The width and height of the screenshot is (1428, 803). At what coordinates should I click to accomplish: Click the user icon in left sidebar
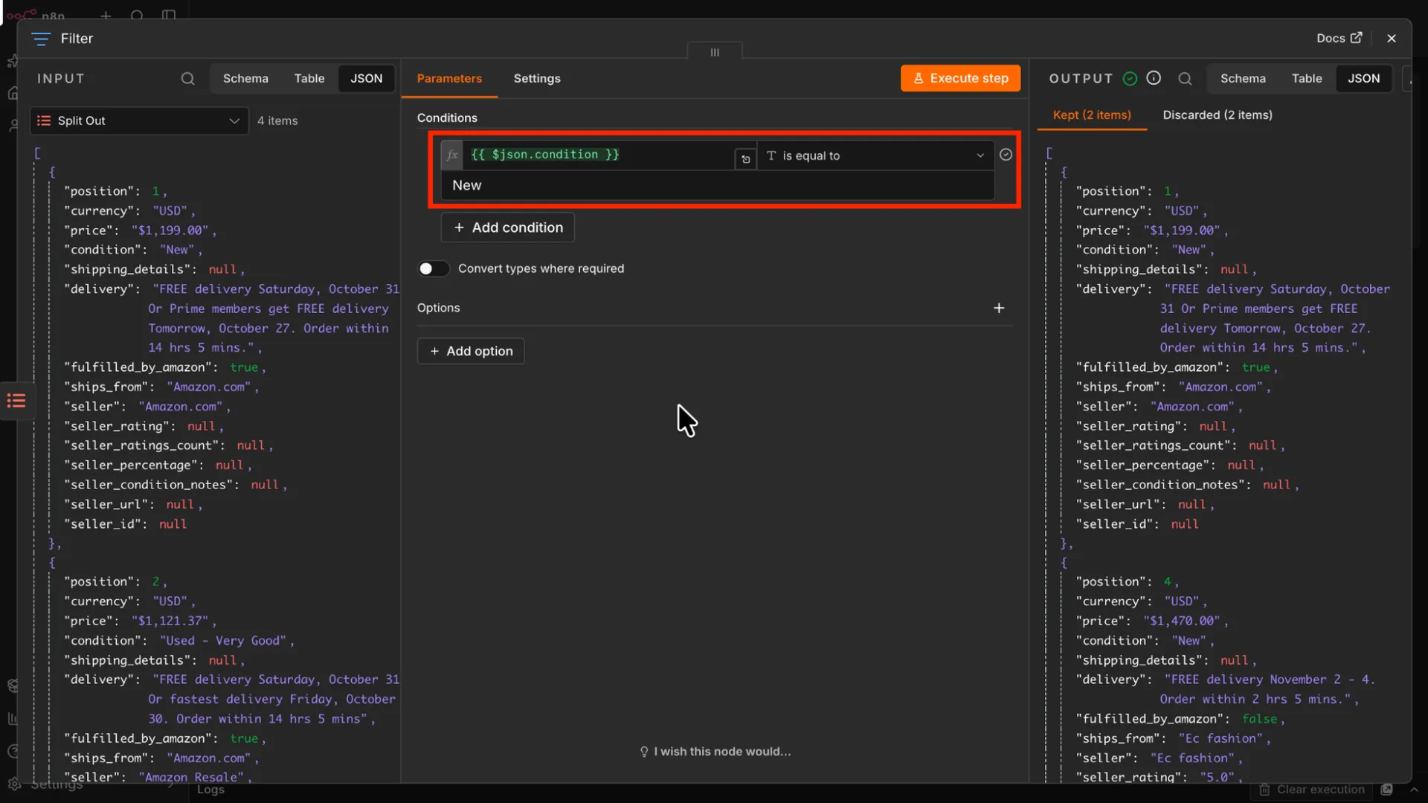click(12, 125)
